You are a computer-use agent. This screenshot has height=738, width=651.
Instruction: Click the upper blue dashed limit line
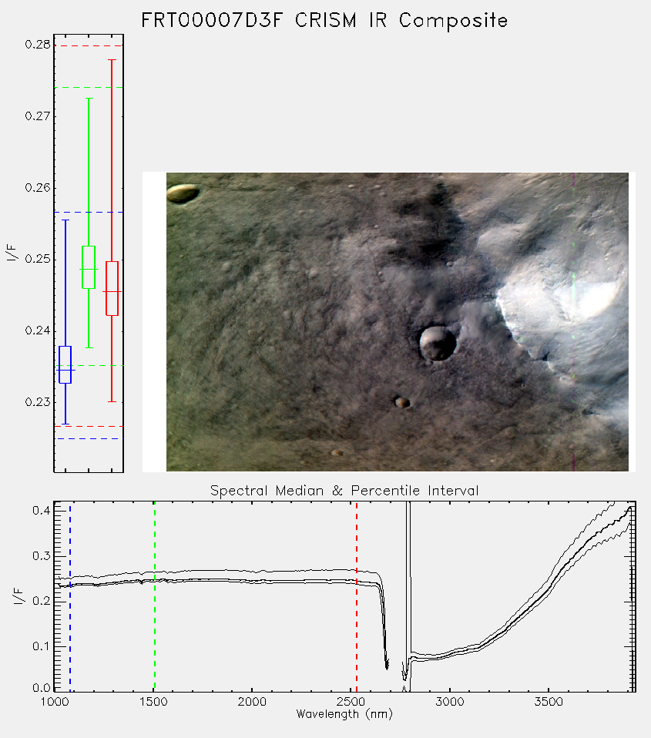(89, 213)
